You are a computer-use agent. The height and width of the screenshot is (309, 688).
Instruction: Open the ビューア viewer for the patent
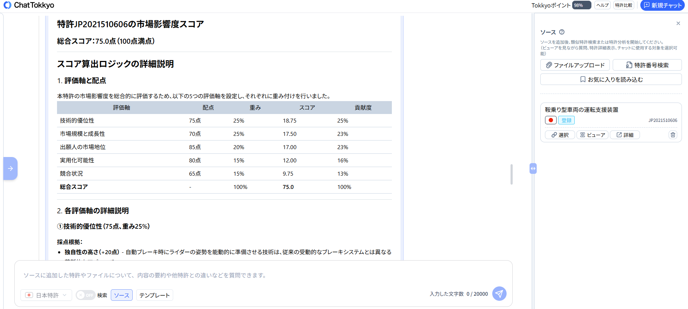click(592, 135)
